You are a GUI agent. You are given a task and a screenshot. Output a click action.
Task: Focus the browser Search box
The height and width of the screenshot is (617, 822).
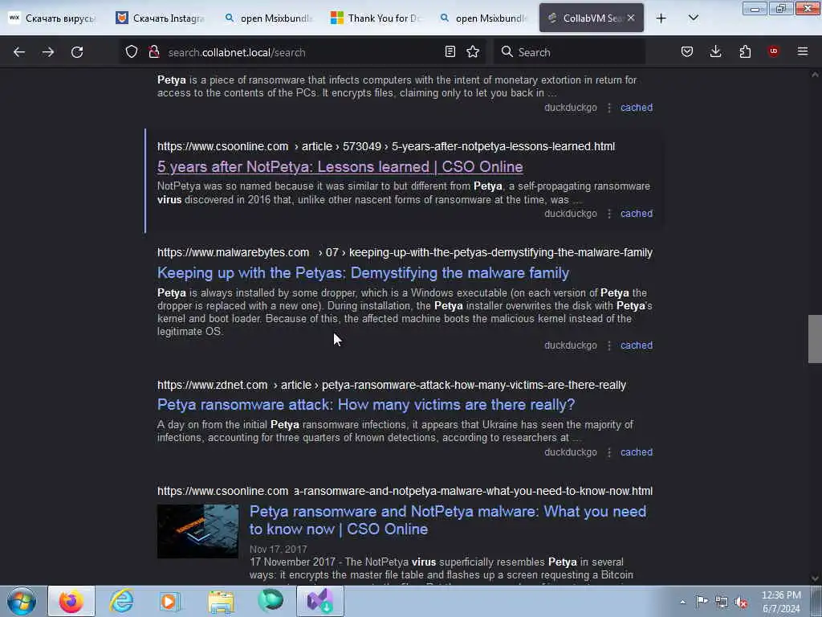click(569, 52)
